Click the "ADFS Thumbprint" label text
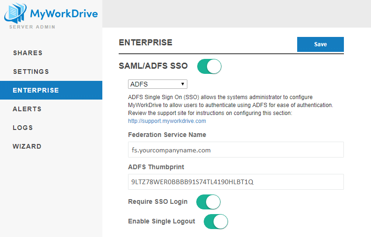The image size is (371, 237). pyautogui.click(x=155, y=166)
